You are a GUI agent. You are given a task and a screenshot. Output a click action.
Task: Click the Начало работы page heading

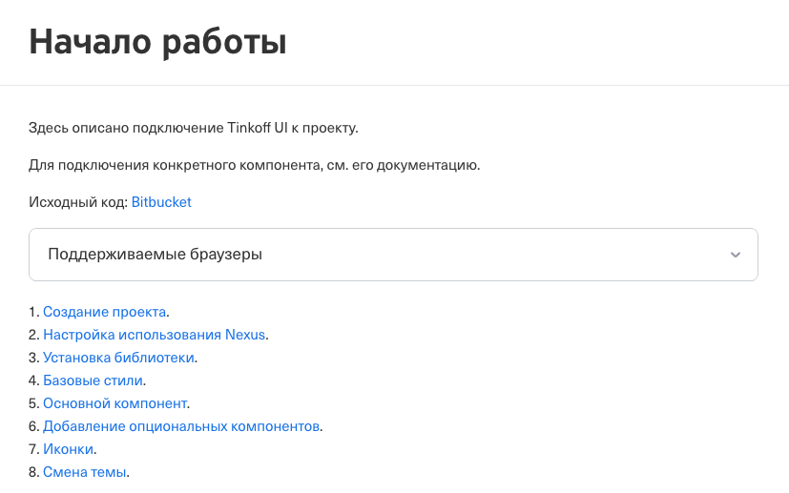pos(158,43)
